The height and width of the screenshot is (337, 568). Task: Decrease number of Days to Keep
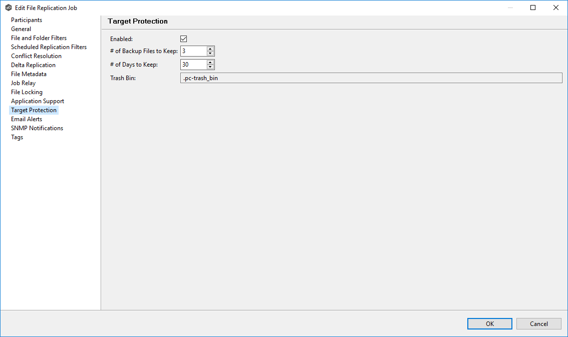[x=210, y=67]
